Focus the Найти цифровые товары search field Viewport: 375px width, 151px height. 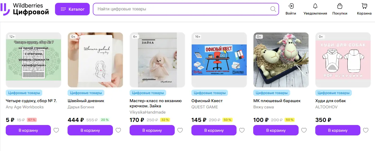point(183,9)
